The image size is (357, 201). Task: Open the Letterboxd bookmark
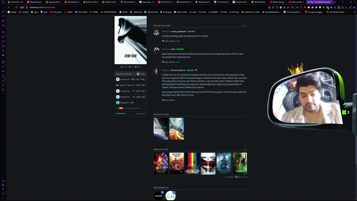tap(136, 12)
